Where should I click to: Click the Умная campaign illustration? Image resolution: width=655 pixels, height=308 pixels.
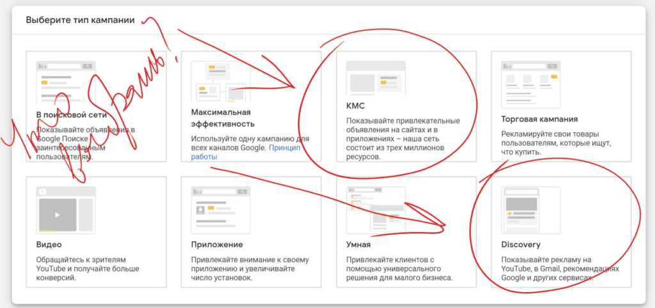click(375, 210)
